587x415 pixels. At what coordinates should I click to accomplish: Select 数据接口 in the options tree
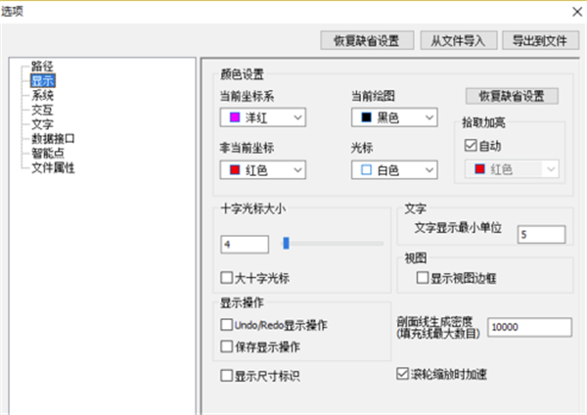[54, 139]
